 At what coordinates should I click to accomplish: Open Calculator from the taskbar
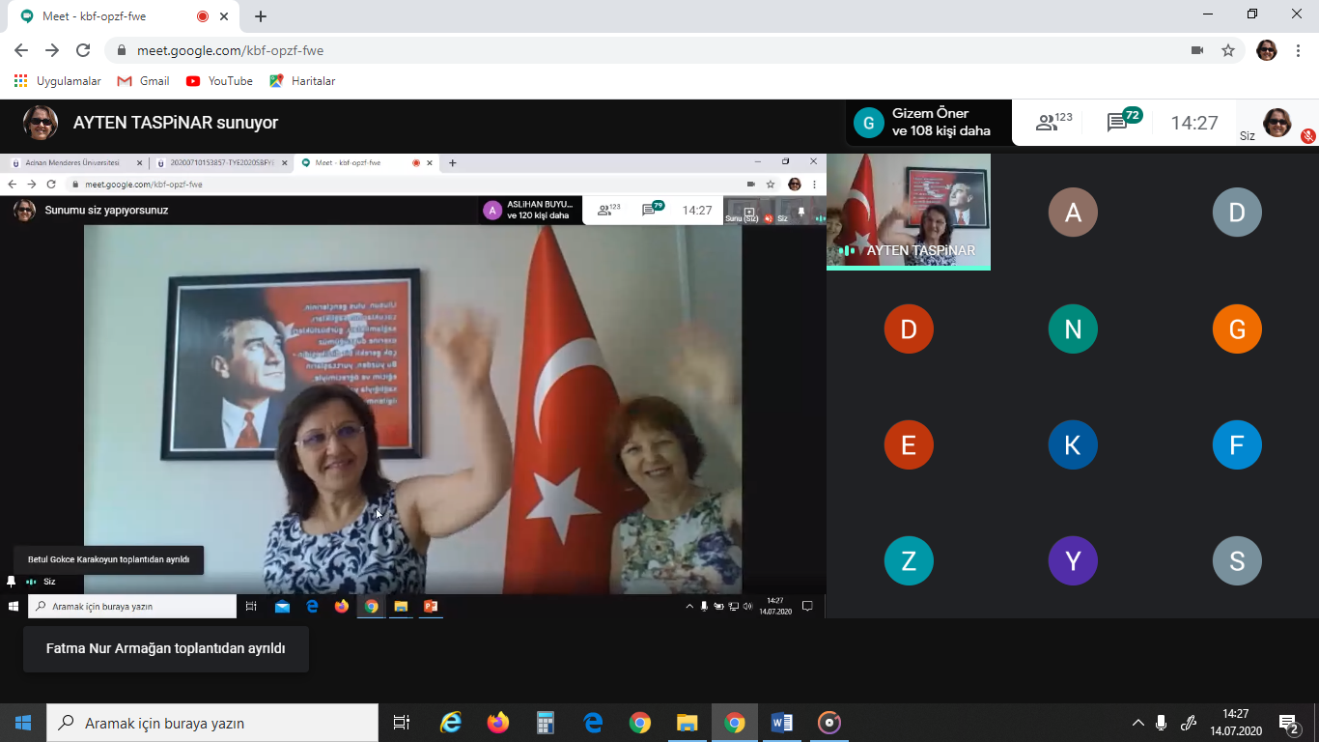coord(546,723)
